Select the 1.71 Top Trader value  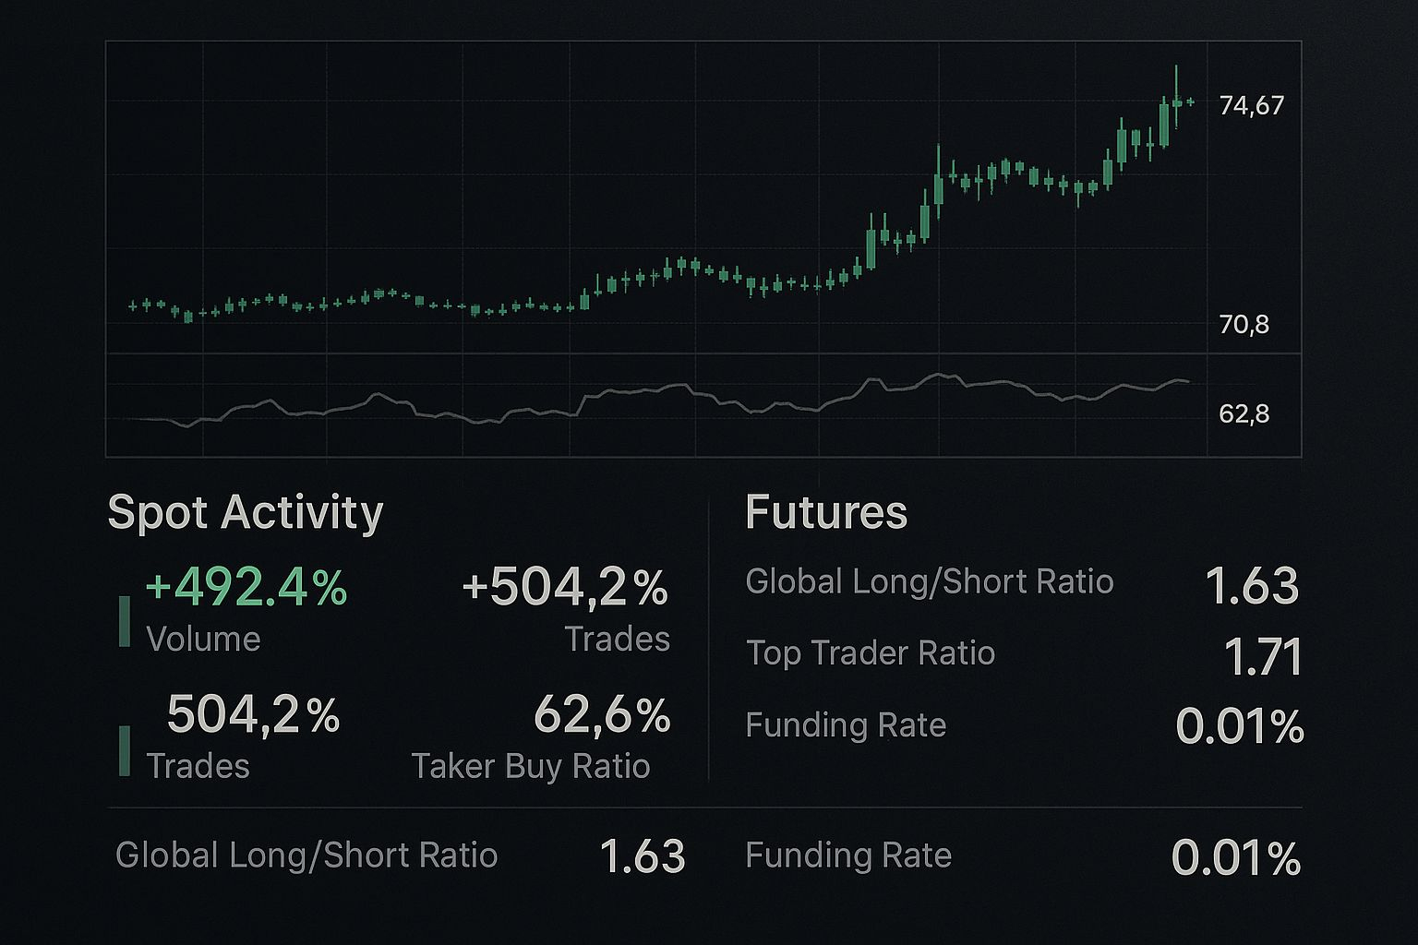(1263, 658)
